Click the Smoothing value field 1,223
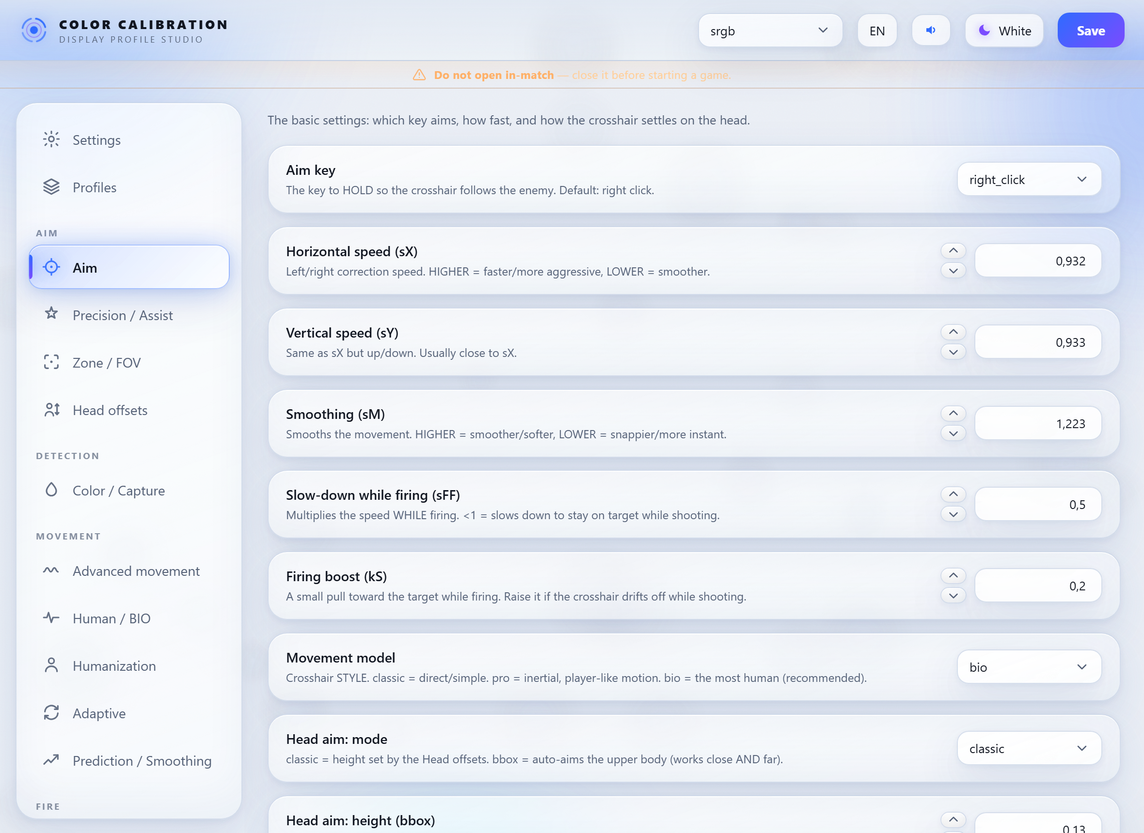 [x=1038, y=423]
